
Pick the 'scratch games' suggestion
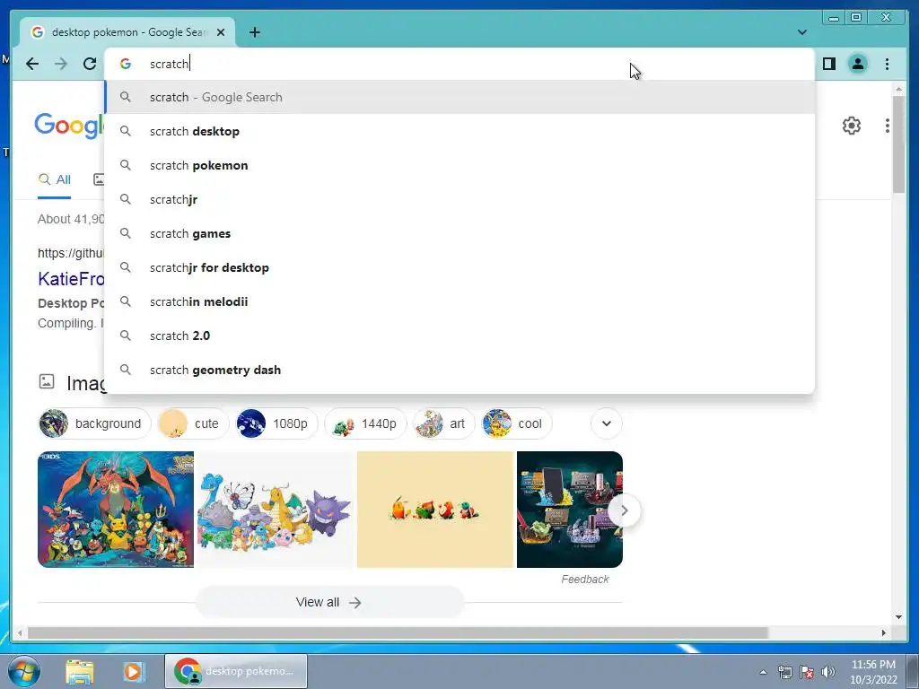pyautogui.click(x=460, y=233)
